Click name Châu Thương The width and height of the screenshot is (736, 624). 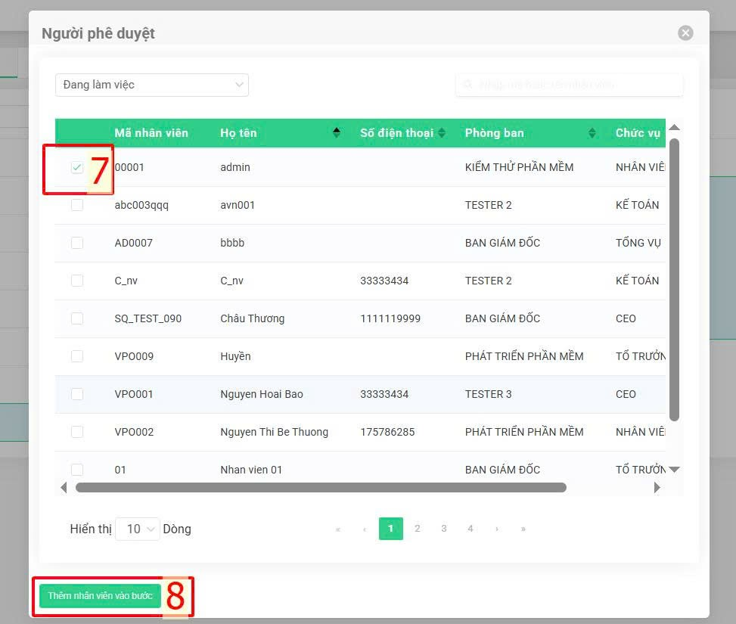(252, 318)
